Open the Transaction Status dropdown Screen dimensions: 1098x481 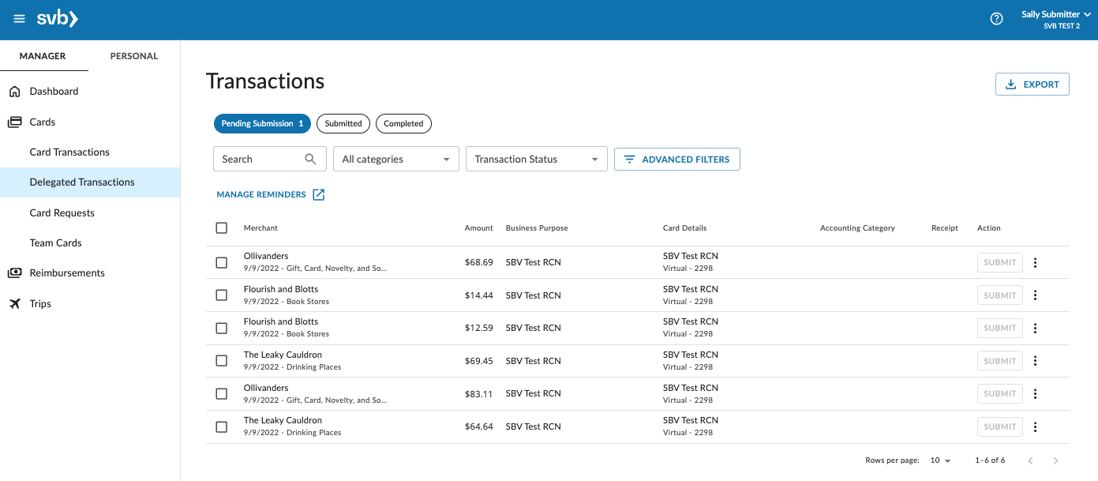coord(537,159)
